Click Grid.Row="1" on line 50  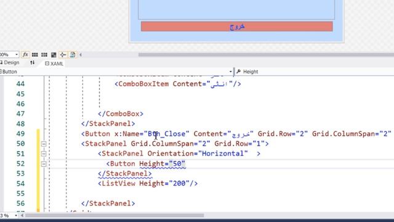tap(239, 144)
